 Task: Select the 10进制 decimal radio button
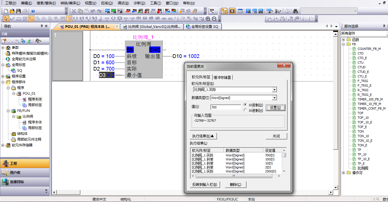click(x=245, y=105)
